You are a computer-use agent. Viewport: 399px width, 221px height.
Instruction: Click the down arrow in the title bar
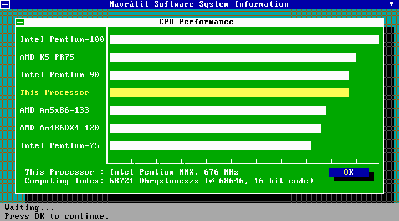click(x=391, y=4)
